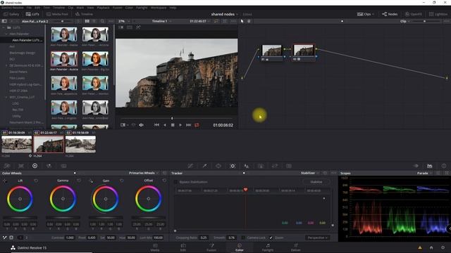Expand the M31_Cinema_LUT folder
Image resolution: width=451 pixels, height=253 pixels.
6,97
